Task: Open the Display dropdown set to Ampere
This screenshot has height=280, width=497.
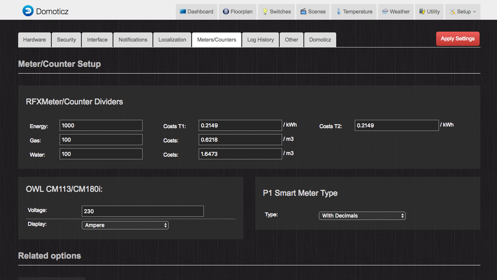Action: click(125, 225)
